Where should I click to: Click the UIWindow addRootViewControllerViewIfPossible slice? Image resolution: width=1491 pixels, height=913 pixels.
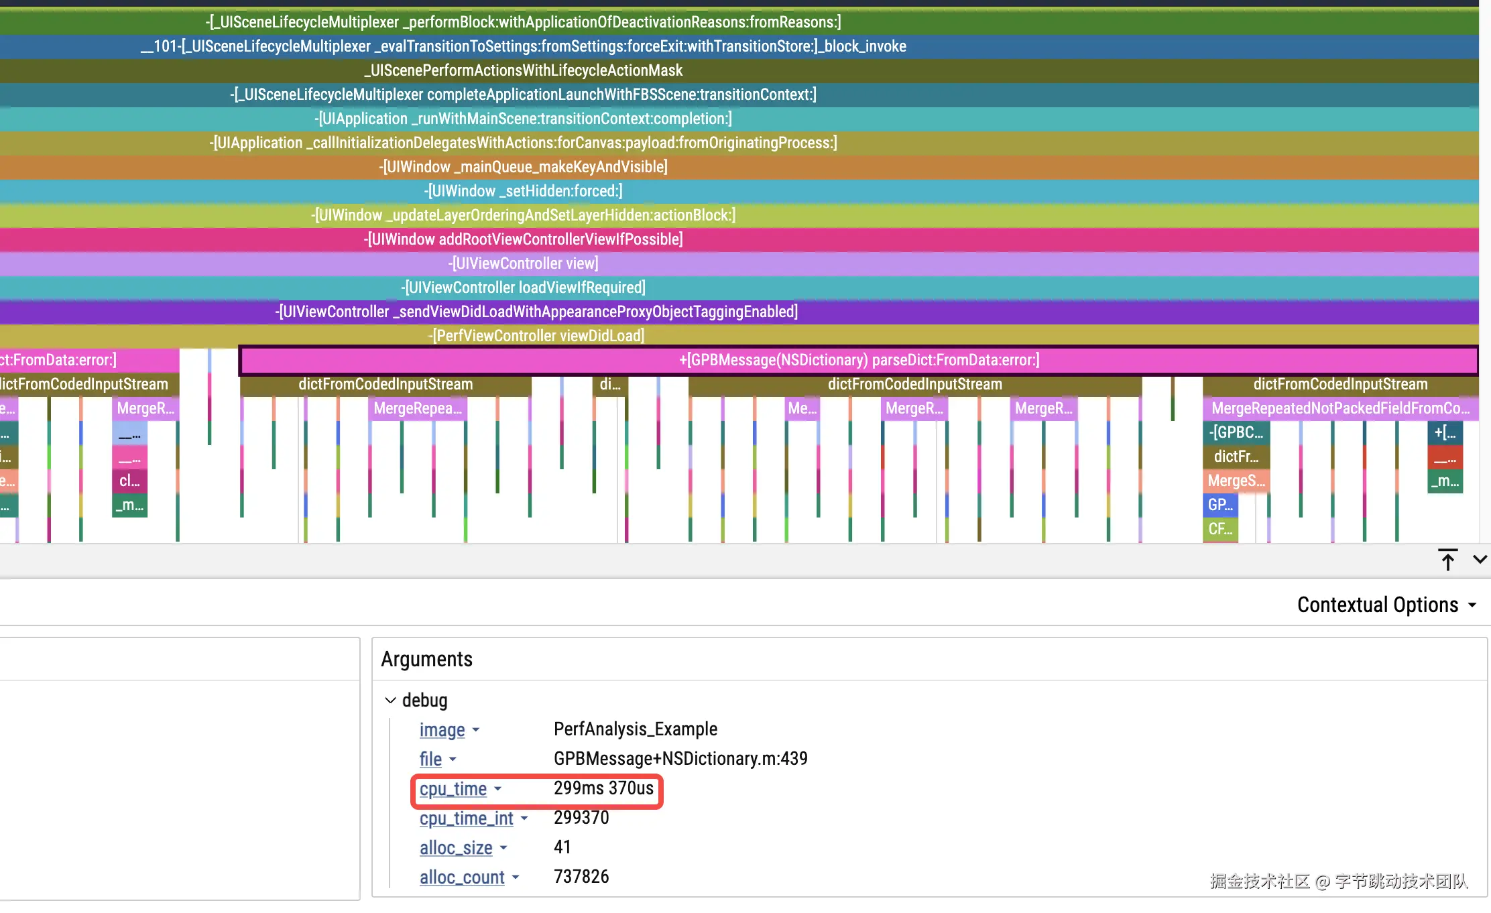[x=523, y=239]
